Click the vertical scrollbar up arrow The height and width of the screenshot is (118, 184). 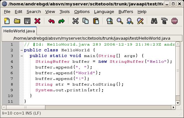point(178,44)
